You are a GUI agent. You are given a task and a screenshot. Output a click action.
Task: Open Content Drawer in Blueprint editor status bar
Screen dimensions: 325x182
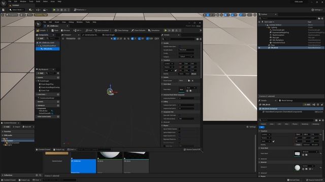(x=43, y=150)
